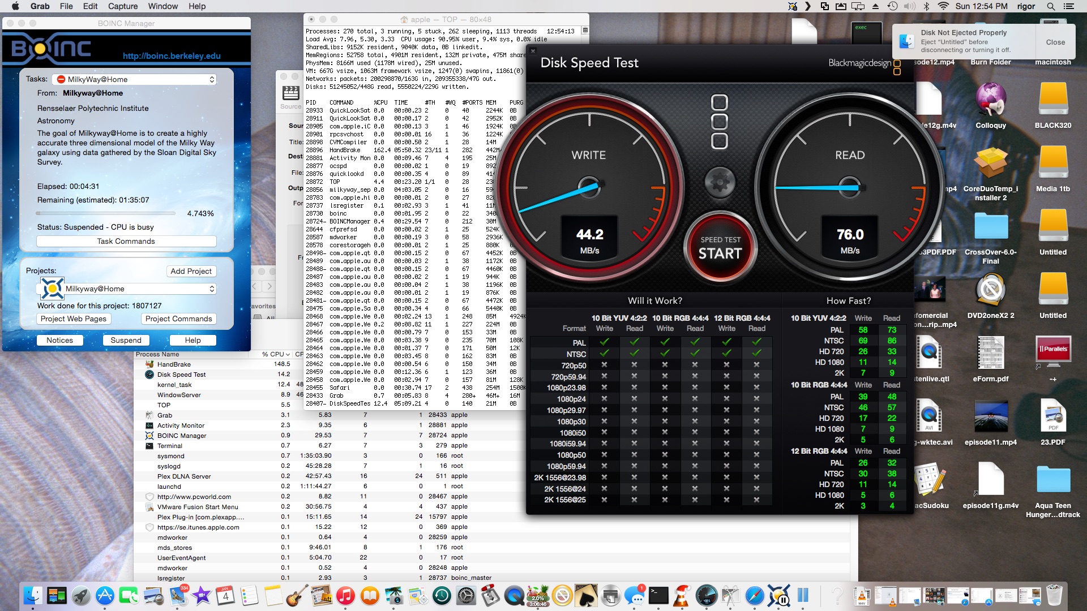
Task: Click the Time Machine menu bar icon
Action: (x=892, y=6)
